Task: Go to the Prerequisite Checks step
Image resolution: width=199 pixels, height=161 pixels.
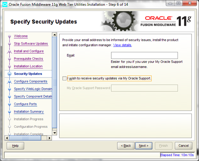Action: (28, 59)
